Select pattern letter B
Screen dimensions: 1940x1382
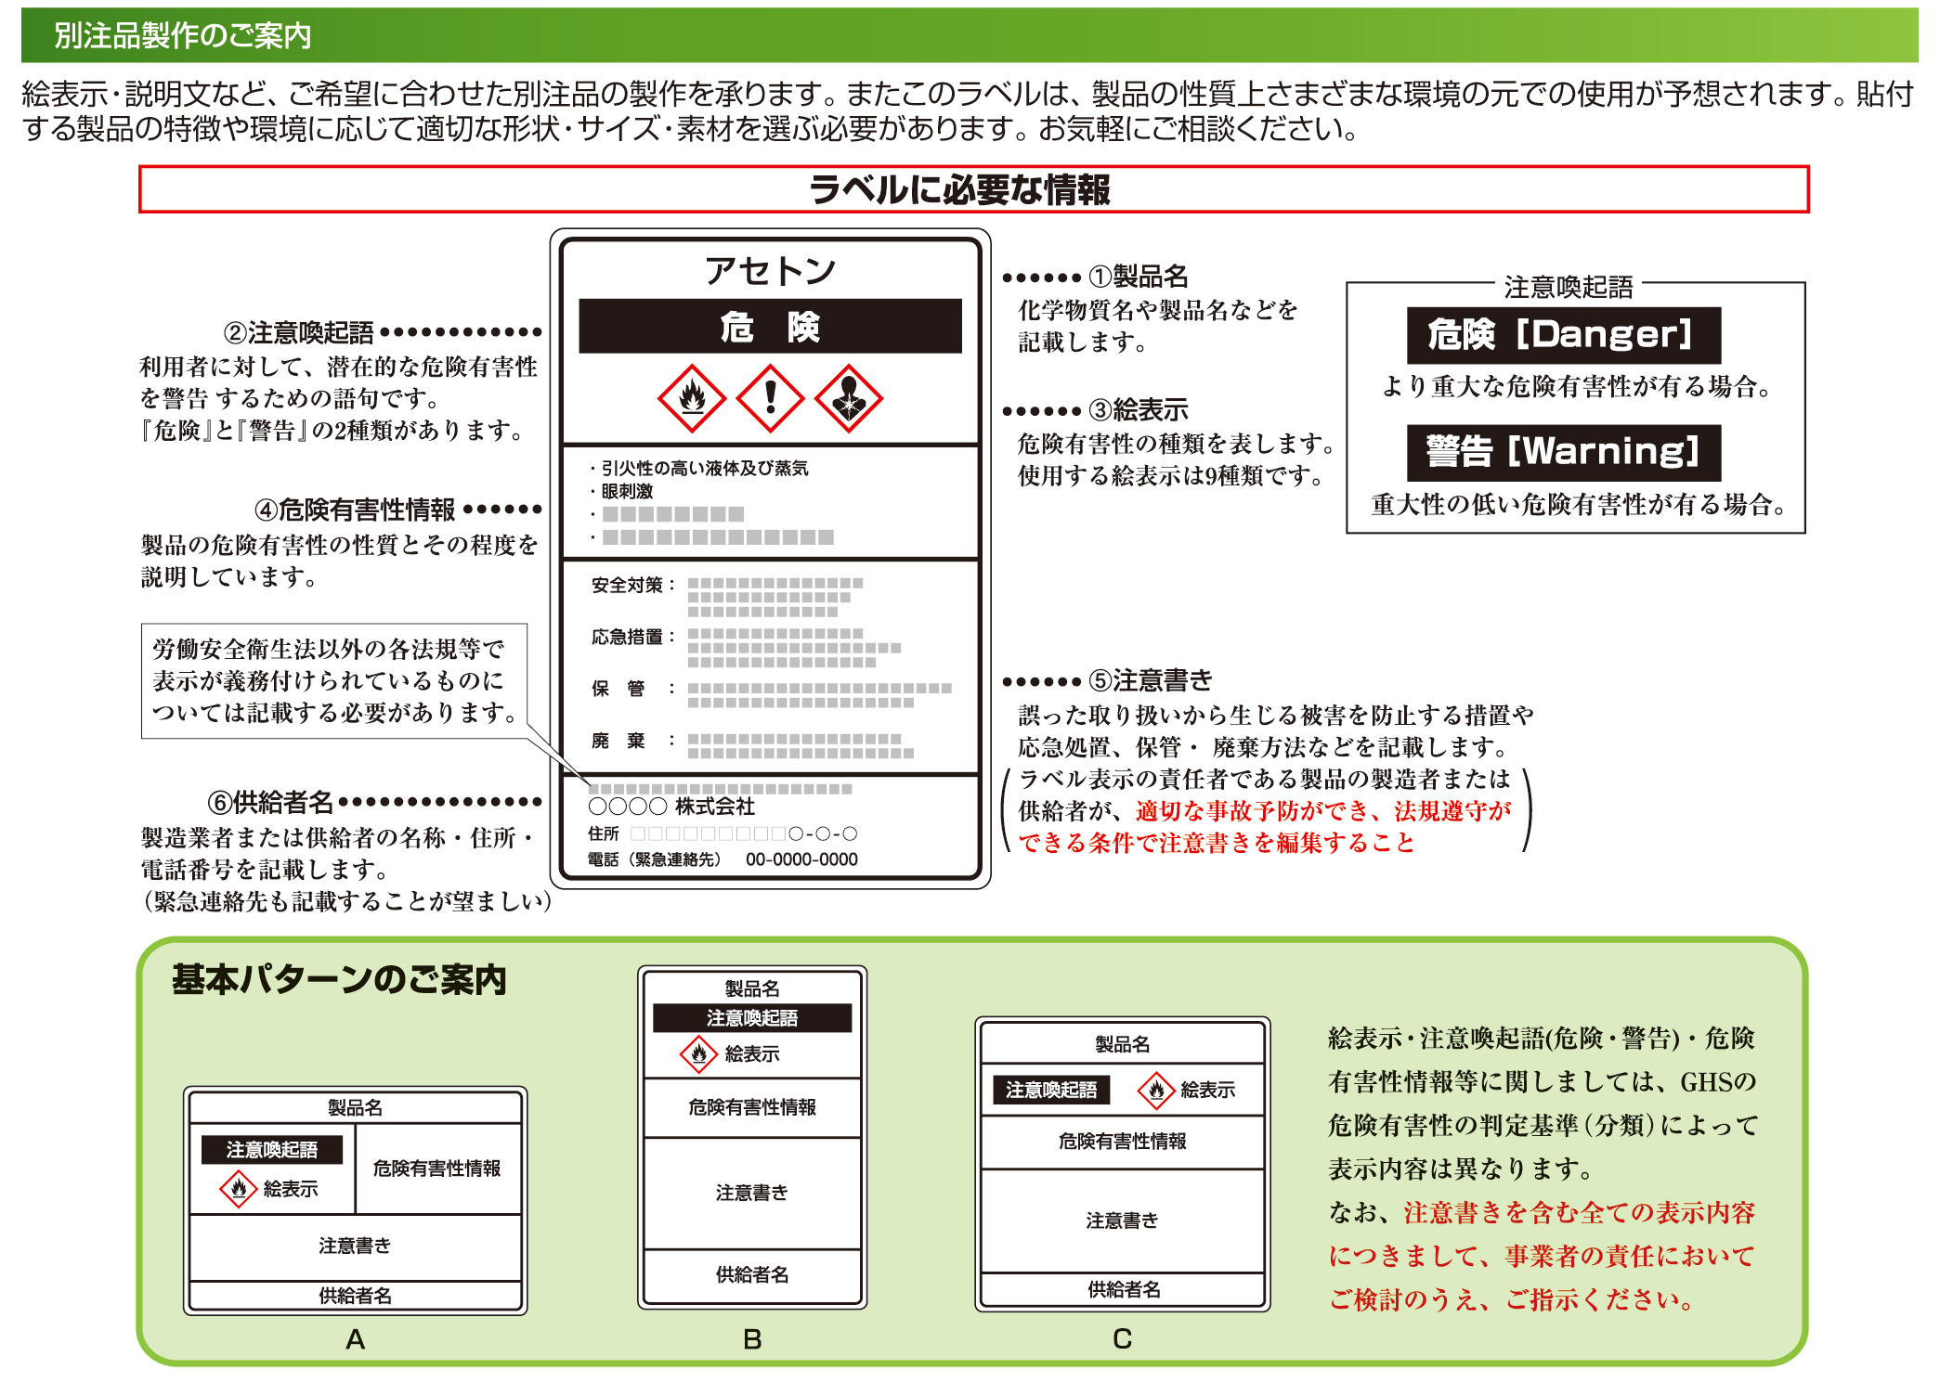pyautogui.click(x=752, y=1339)
